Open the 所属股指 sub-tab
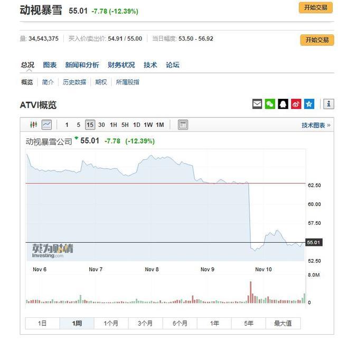This screenshot has height=341, width=338. [x=127, y=82]
